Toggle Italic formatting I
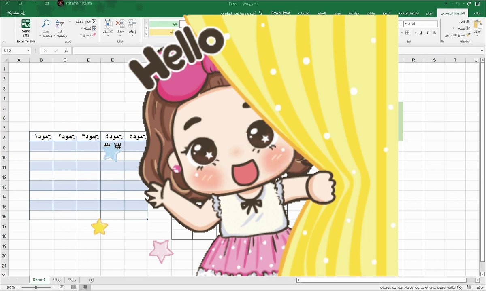Viewport: 486px width, 291px height. tap(428, 33)
